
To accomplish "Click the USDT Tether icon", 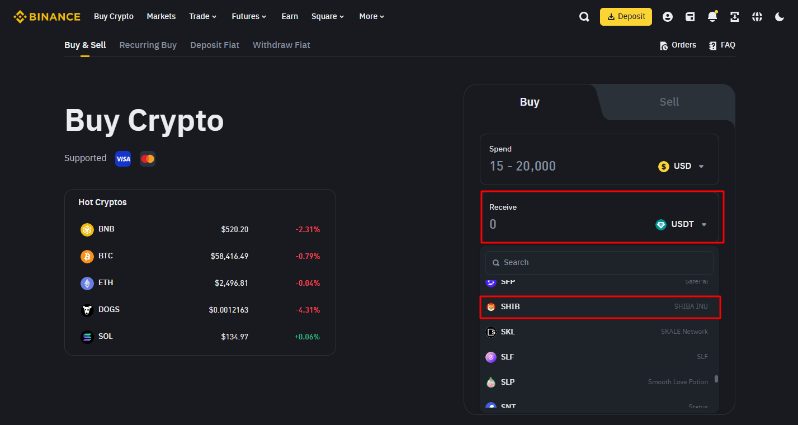I will (x=661, y=224).
